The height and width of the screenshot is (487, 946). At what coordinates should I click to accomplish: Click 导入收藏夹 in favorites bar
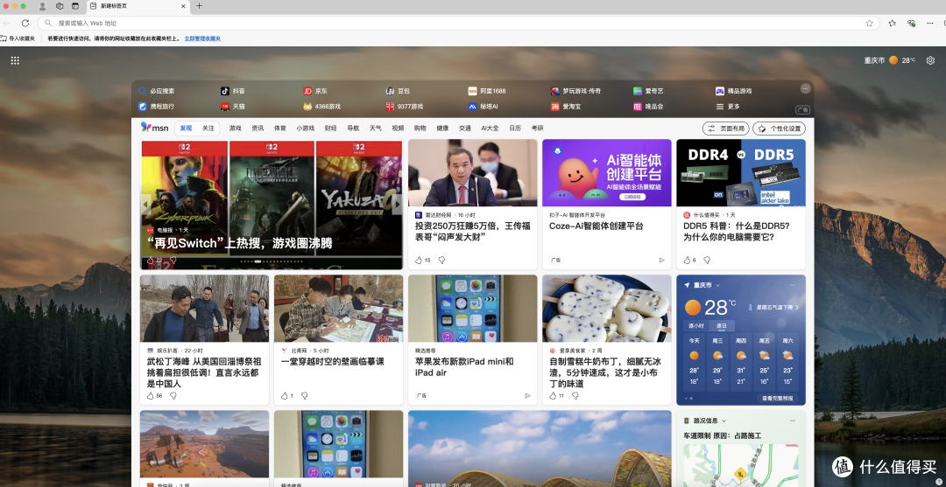tap(18, 38)
